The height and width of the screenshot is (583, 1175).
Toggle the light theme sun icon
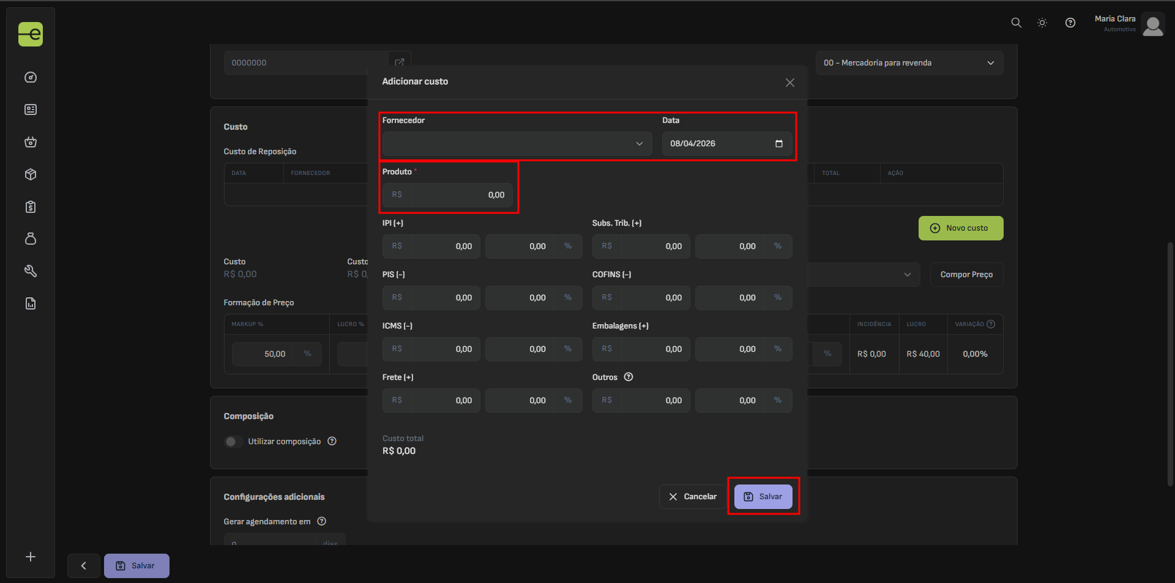pos(1042,23)
